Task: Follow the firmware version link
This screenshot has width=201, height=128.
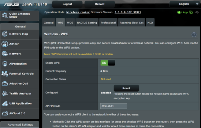Action: pos(128,12)
